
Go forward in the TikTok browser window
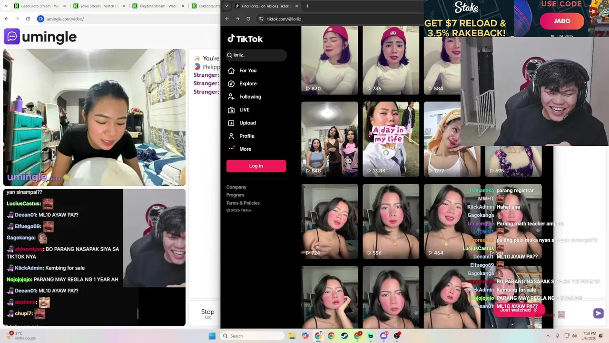coord(237,19)
